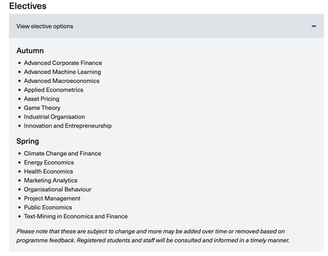
Task: Collapse the elective options minus icon
Action: (x=313, y=26)
